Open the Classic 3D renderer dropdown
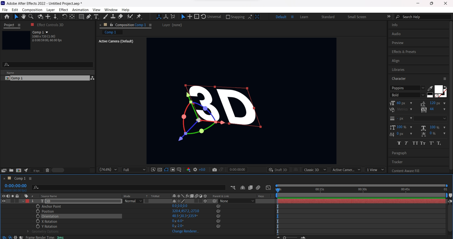 point(315,170)
